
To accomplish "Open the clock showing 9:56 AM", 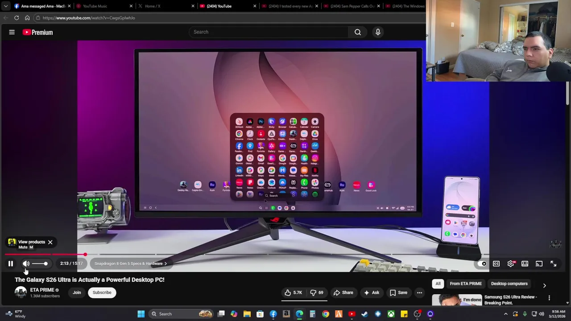I will coord(558,314).
